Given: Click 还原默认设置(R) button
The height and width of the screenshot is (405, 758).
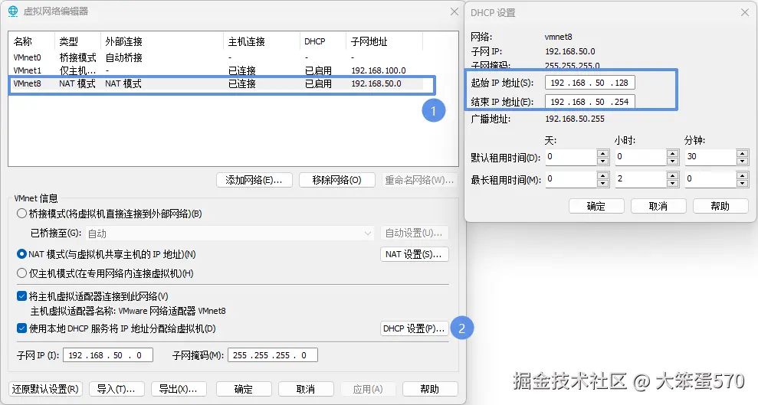Looking at the screenshot, I should (45, 389).
